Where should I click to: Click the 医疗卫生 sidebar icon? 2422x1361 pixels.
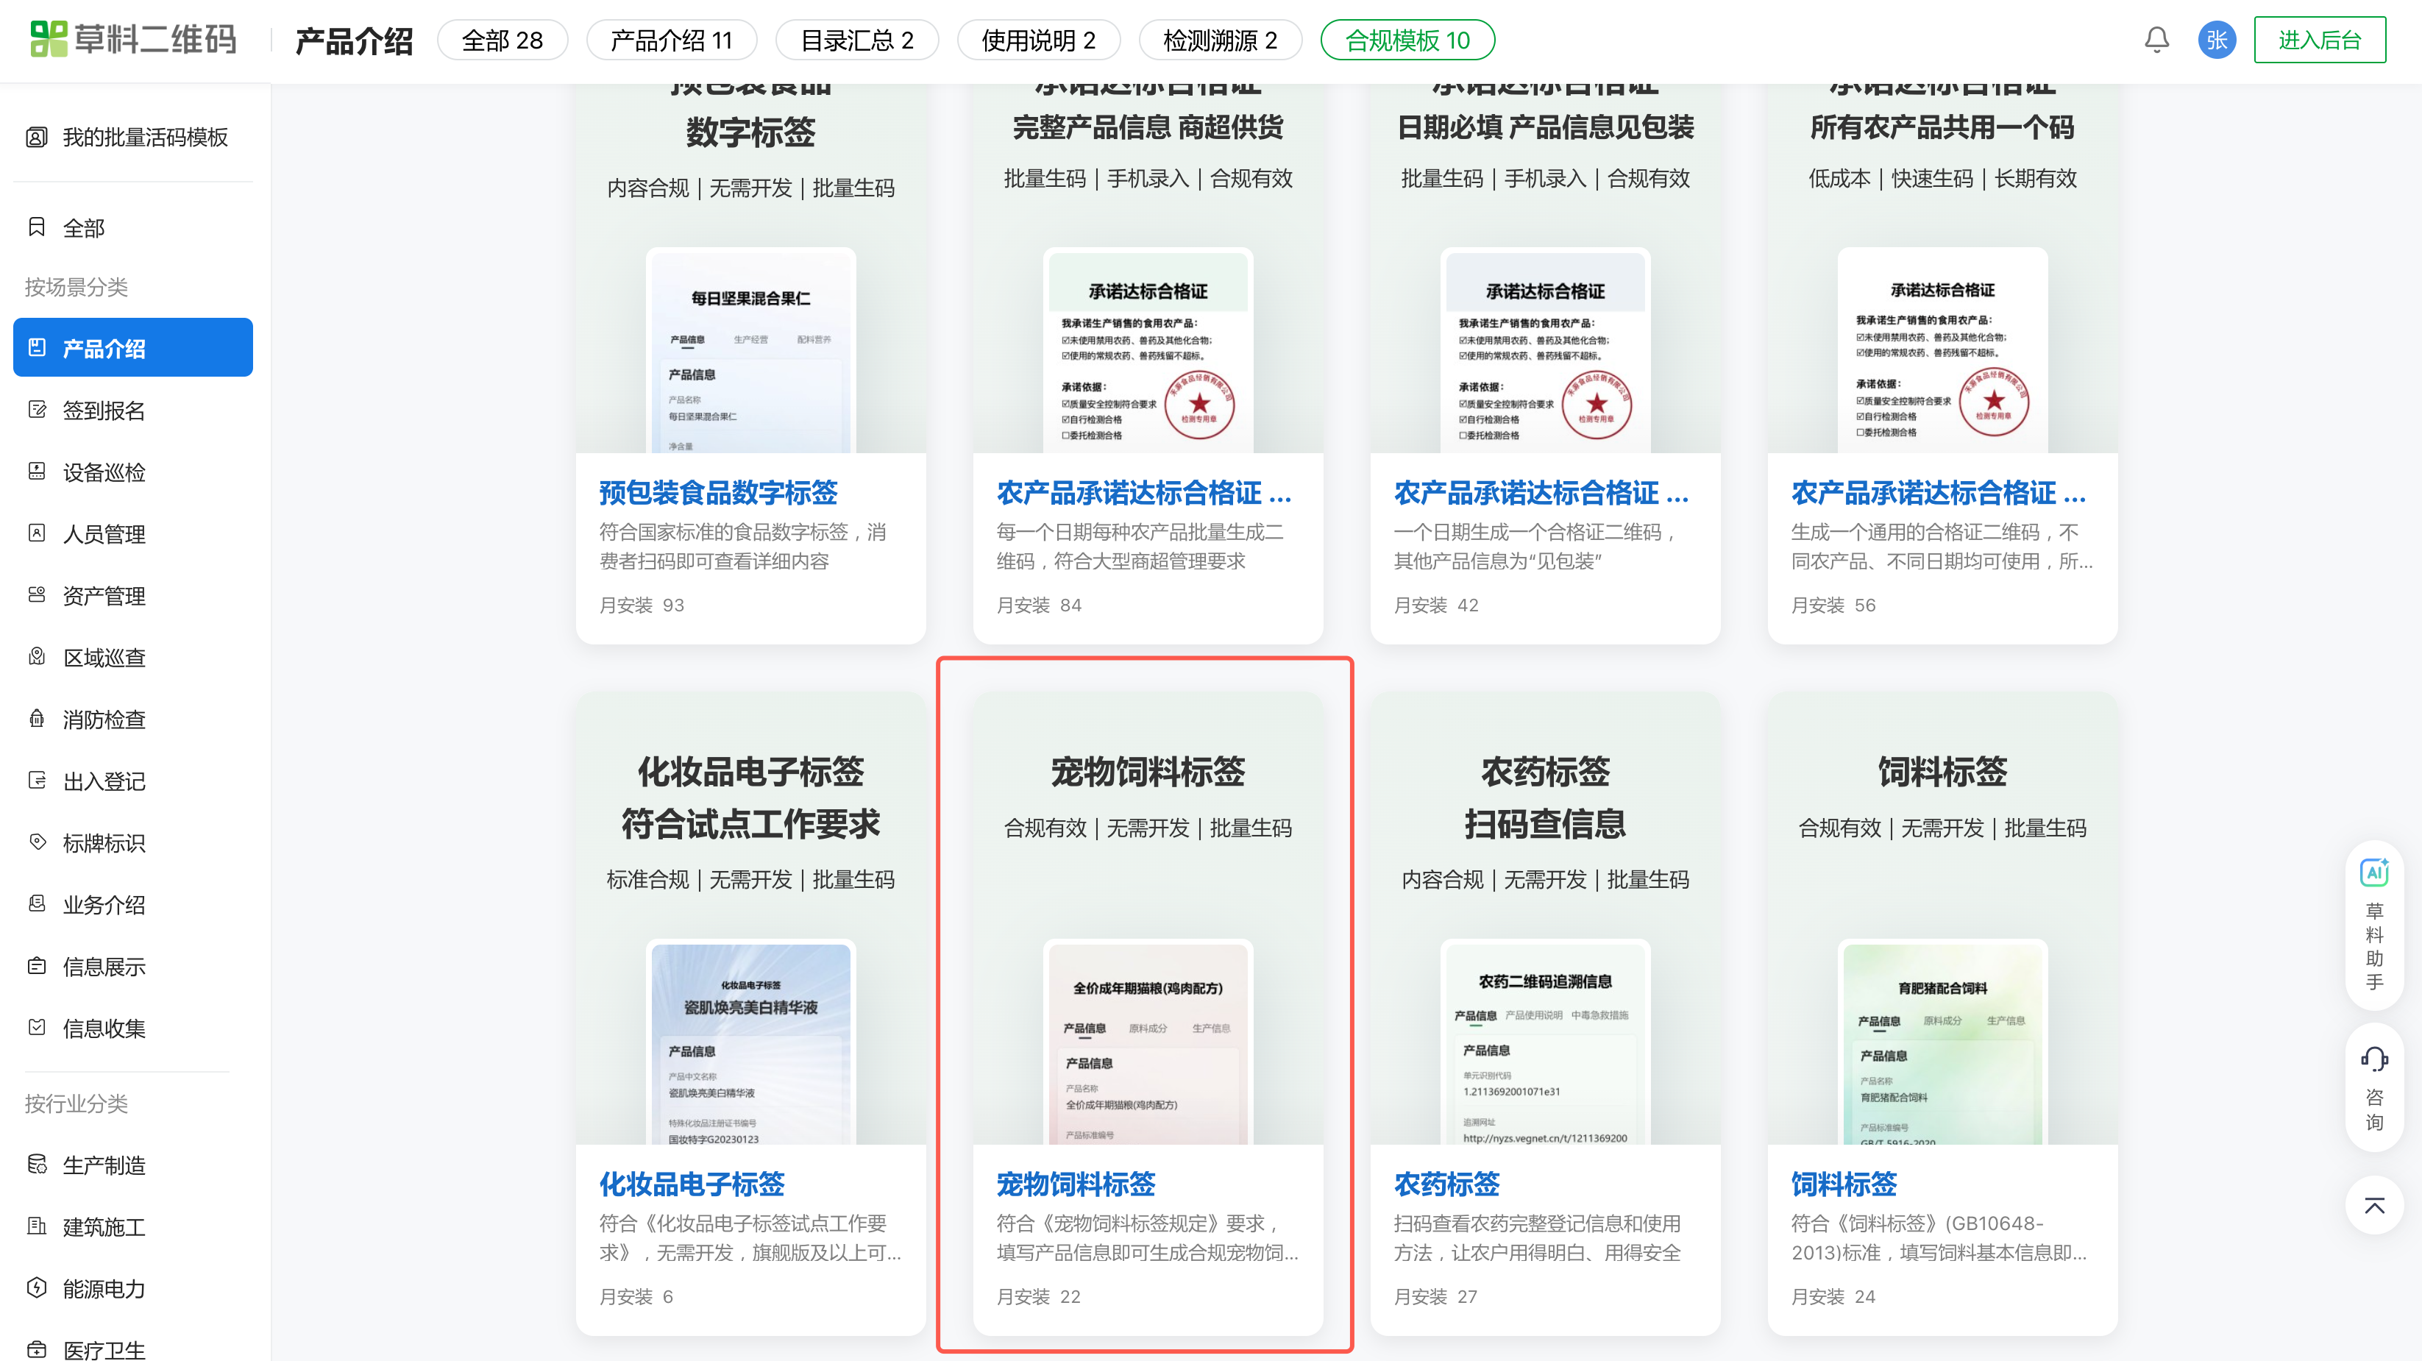click(x=37, y=1351)
